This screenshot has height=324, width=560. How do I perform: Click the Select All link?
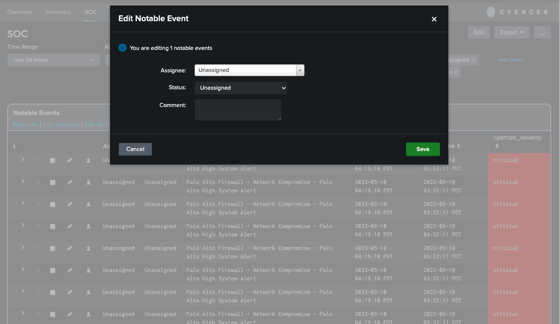[25, 125]
